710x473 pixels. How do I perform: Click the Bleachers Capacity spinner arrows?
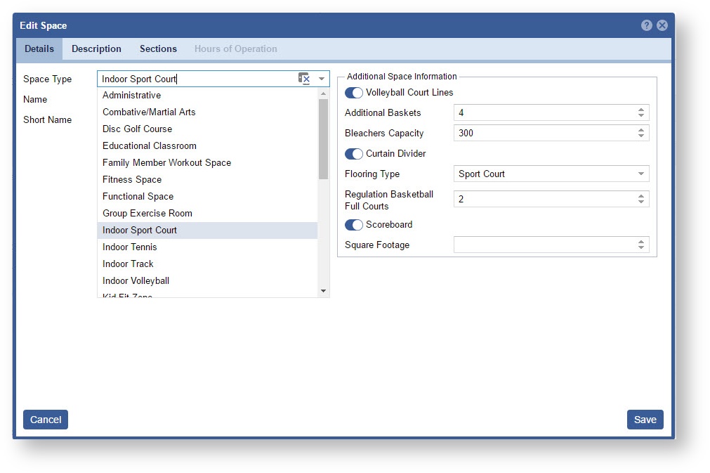(640, 133)
